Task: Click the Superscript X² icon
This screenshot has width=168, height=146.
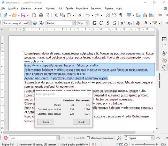Action: 123,23
